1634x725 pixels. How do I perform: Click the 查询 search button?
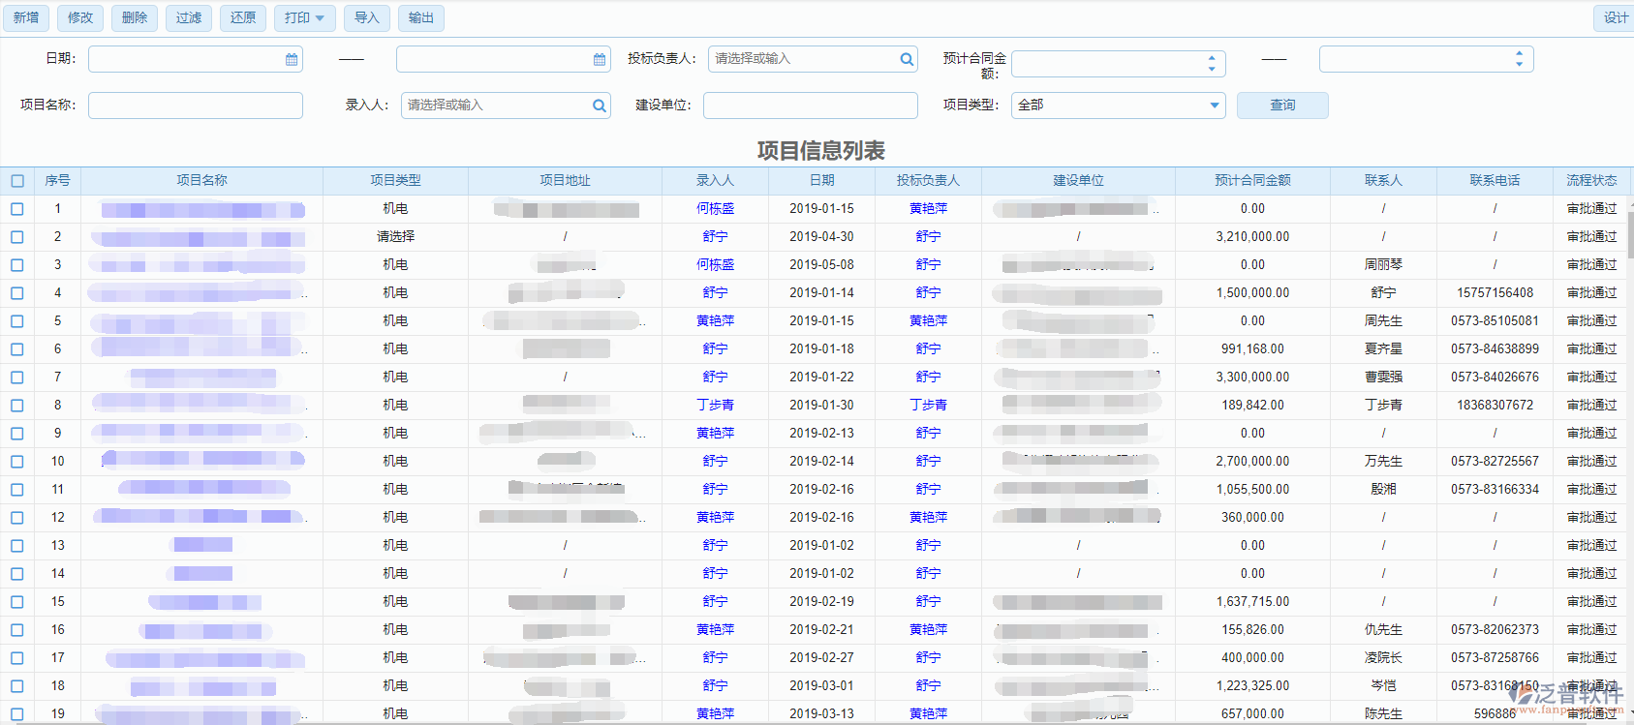click(x=1282, y=106)
